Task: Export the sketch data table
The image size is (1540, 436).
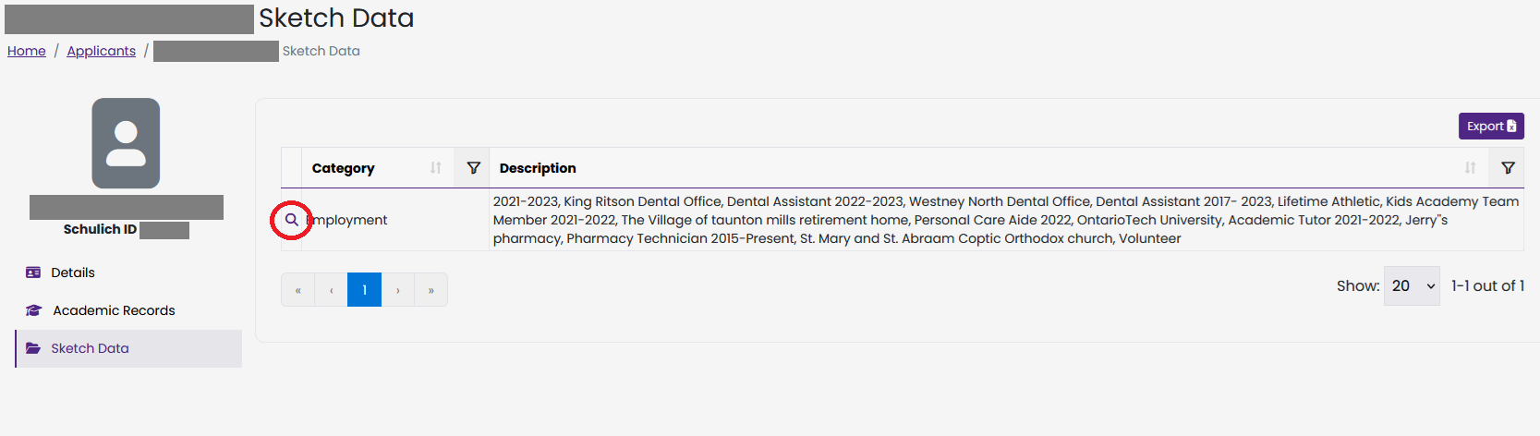Action: [x=1491, y=127]
